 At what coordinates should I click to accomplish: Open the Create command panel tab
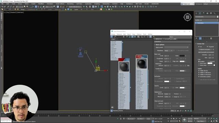tap(196, 13)
